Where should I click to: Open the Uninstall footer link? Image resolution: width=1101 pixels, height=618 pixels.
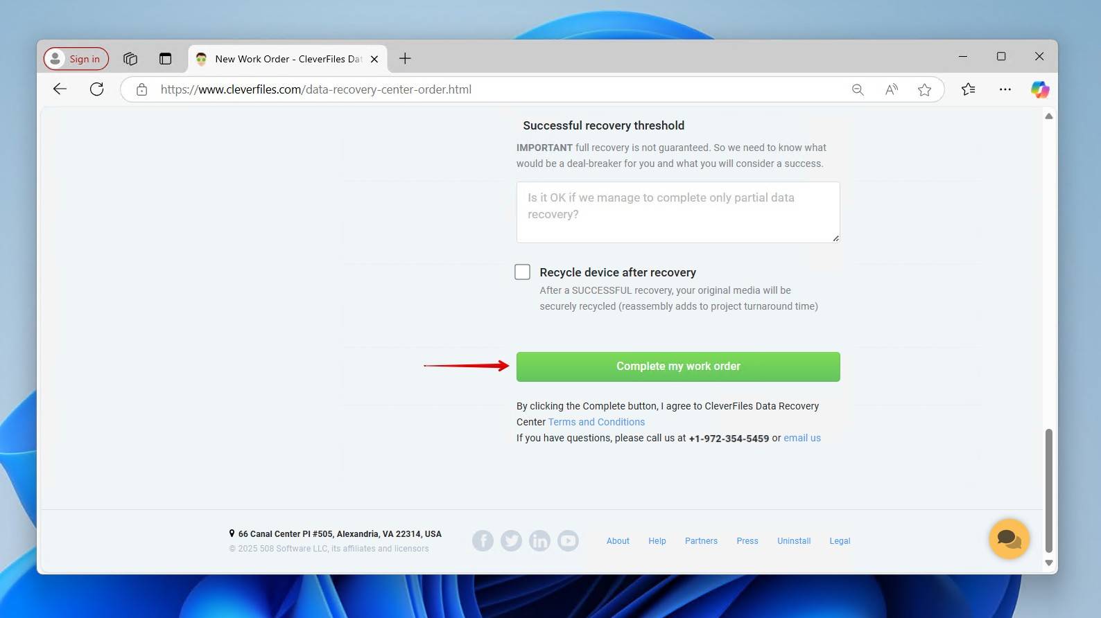pyautogui.click(x=794, y=541)
